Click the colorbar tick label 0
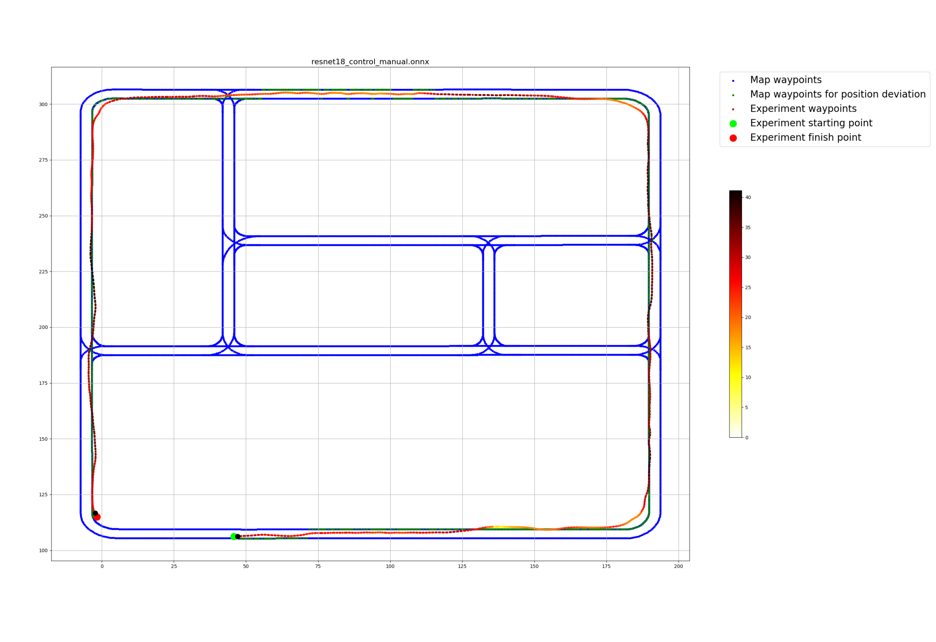Screen dimensions: 936x642 click(746, 438)
